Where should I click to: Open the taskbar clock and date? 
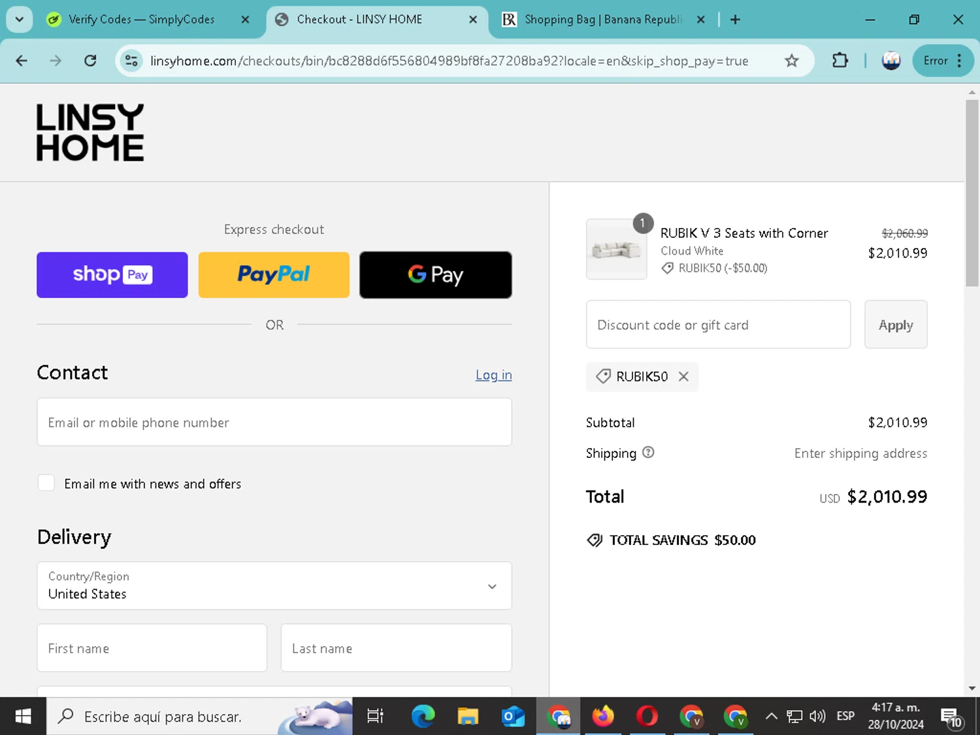tap(896, 716)
